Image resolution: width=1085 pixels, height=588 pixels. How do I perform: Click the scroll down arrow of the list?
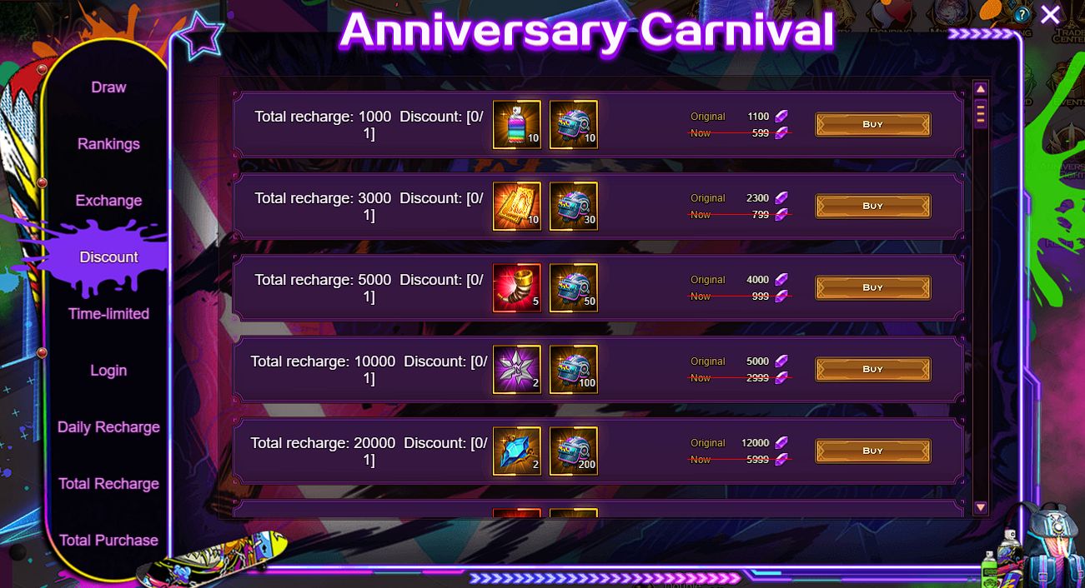[981, 507]
